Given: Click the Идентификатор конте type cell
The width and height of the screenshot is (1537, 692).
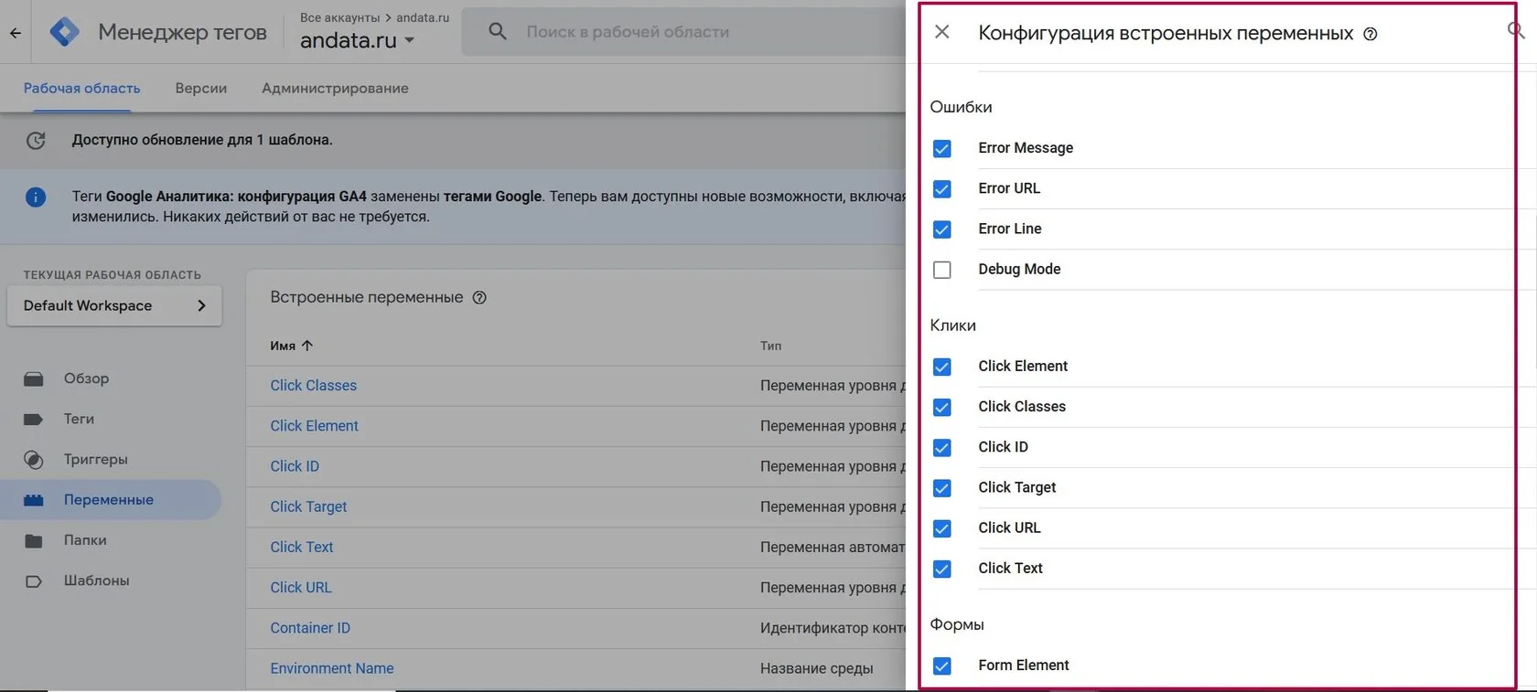Looking at the screenshot, I should pos(833,628).
